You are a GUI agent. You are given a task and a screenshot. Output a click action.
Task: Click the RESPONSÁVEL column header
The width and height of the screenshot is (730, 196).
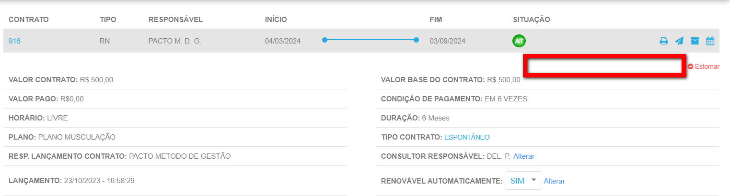[x=175, y=20]
